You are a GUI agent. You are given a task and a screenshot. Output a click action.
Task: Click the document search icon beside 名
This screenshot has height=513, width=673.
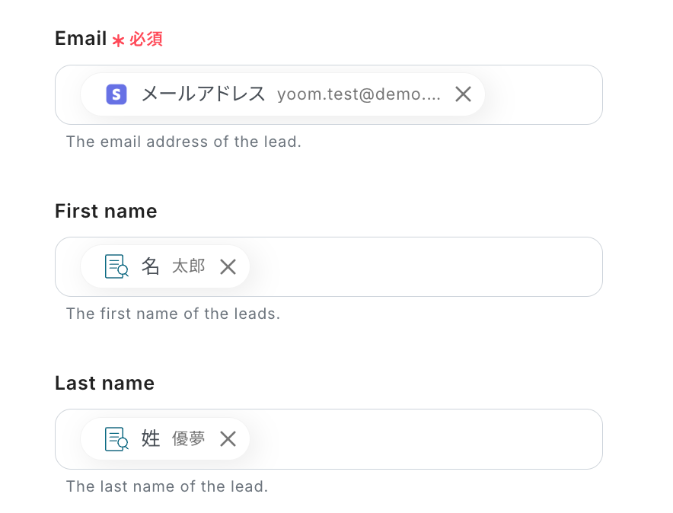(116, 266)
